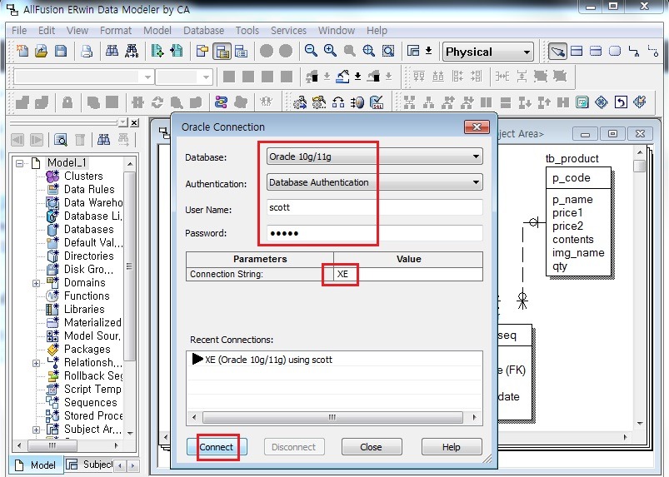Click the binoculars icon in Model Explorer
This screenshot has height=477, width=669.
point(103,139)
